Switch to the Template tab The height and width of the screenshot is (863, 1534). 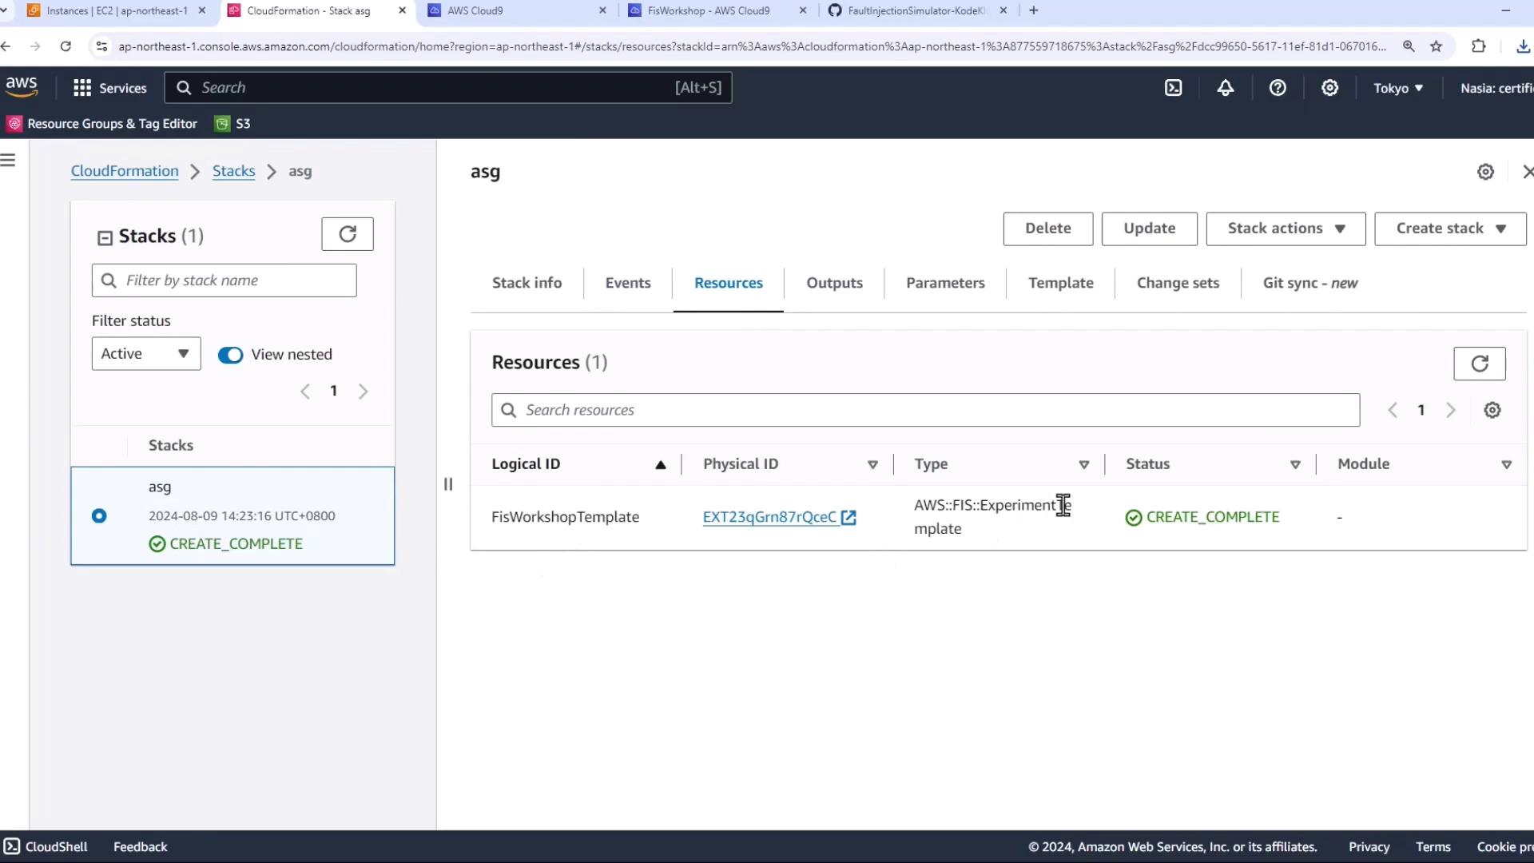point(1060,283)
